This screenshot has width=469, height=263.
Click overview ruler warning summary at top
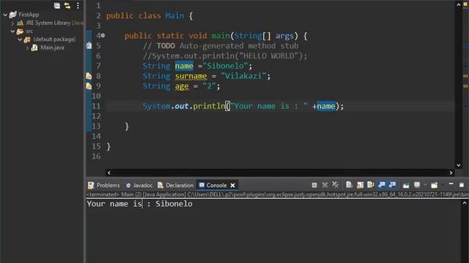[x=465, y=4]
